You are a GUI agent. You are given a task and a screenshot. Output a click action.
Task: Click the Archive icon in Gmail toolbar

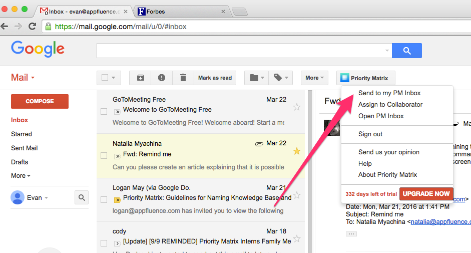click(140, 78)
